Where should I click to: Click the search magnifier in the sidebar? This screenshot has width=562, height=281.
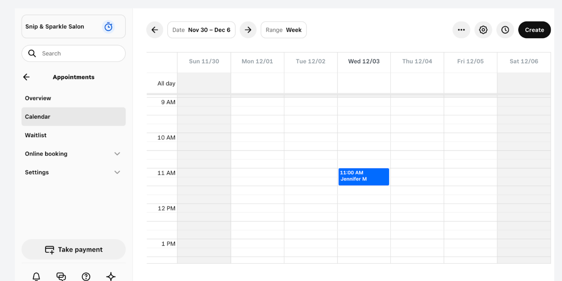click(x=32, y=53)
